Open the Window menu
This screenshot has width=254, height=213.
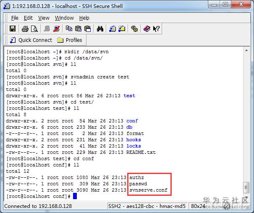[64, 18]
